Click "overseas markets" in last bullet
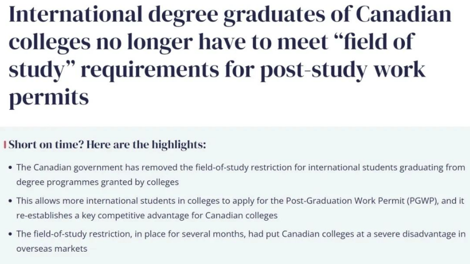This screenshot has height=264, width=470. (52, 249)
